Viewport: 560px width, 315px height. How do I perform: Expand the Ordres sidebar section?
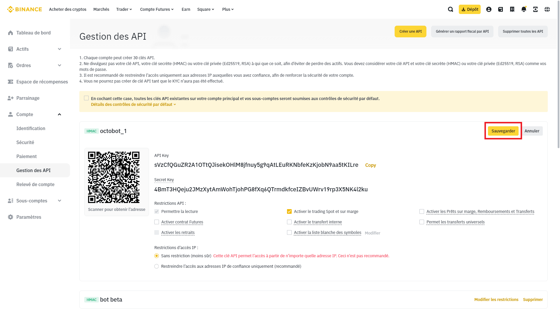pos(60,65)
